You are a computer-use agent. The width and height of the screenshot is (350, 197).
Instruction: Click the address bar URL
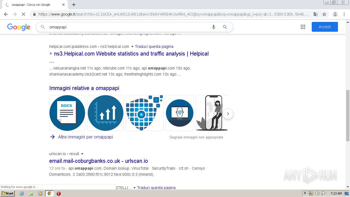coord(174,14)
